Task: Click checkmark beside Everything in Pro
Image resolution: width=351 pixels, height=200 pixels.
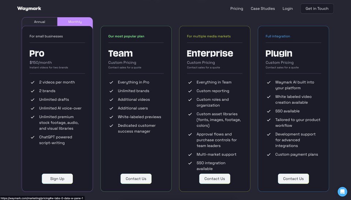Action: [x=111, y=82]
